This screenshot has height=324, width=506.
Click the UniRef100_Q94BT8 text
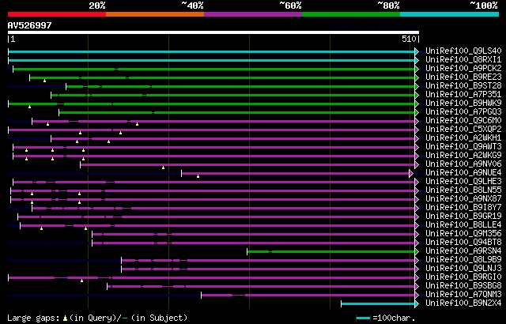[463, 243]
